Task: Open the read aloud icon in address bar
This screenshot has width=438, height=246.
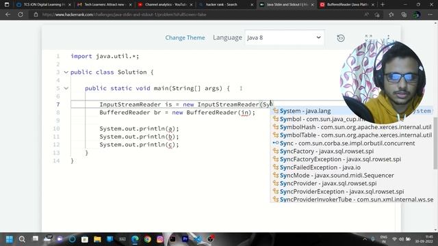Action: 366,14
